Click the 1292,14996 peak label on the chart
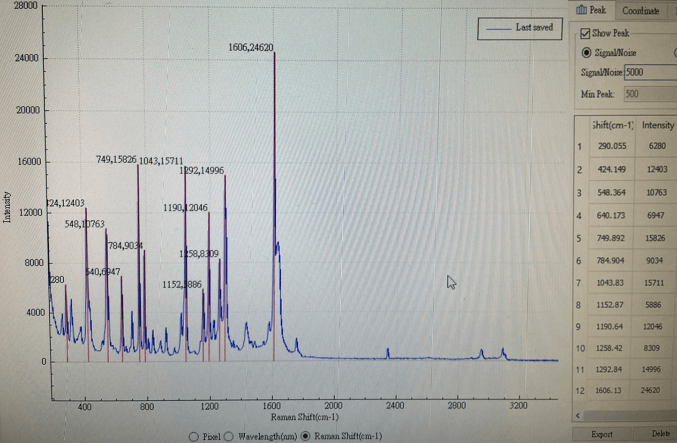Image resolution: width=677 pixels, height=443 pixels. (202, 171)
